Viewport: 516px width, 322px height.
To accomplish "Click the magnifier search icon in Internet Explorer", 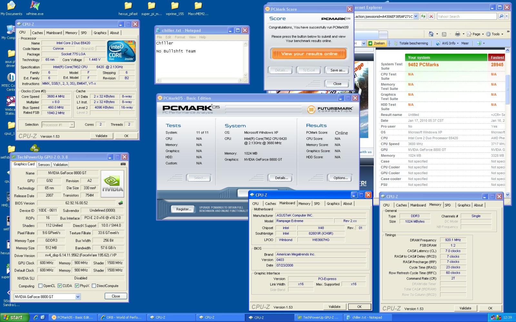I will [501, 16].
